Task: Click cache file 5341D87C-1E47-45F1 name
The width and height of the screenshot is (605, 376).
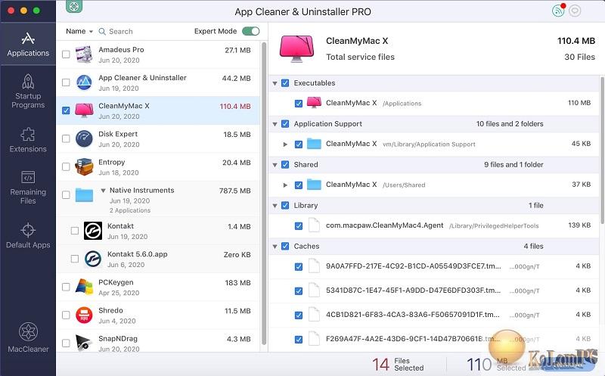Action: (x=413, y=291)
